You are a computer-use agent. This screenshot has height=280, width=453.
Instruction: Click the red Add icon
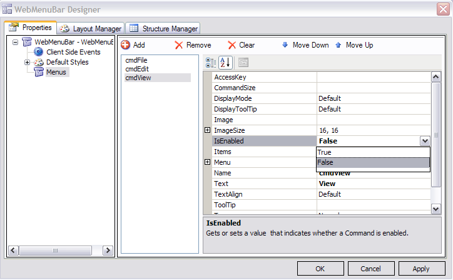[x=125, y=45]
